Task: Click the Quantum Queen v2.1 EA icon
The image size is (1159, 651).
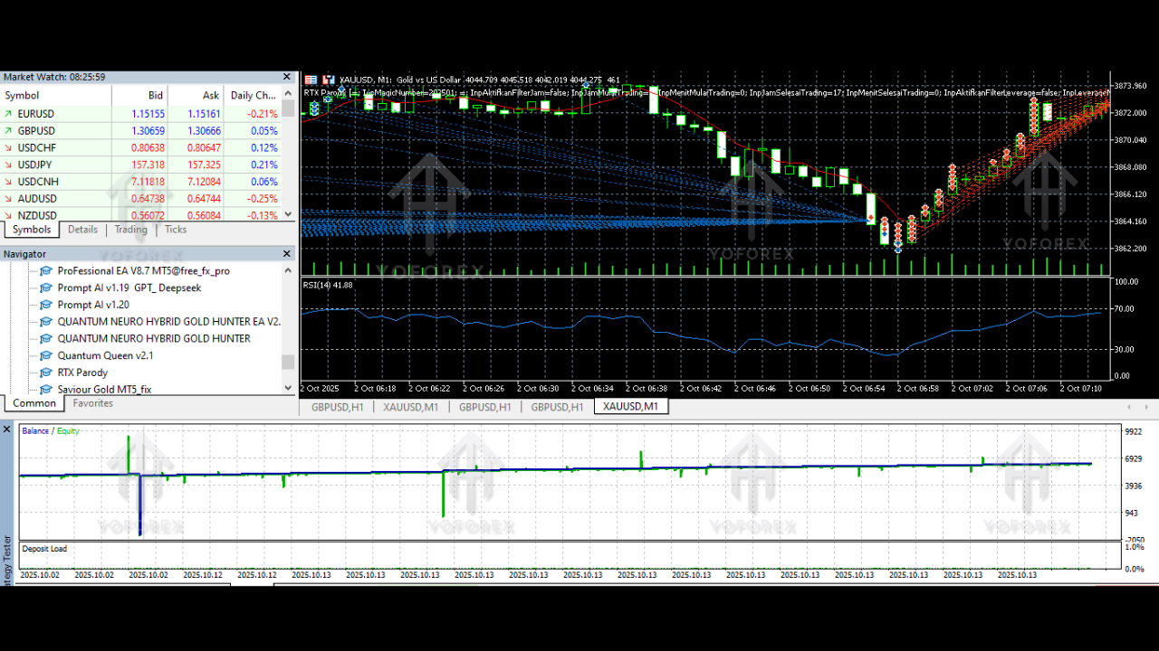Action: (x=46, y=355)
